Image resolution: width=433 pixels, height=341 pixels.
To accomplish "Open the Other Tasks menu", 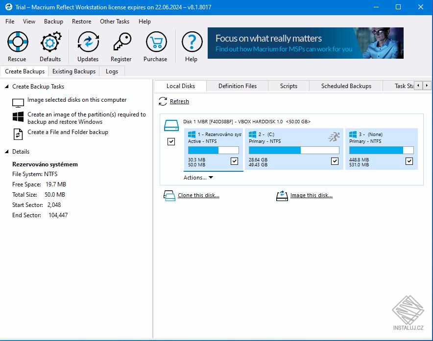I will [x=115, y=22].
